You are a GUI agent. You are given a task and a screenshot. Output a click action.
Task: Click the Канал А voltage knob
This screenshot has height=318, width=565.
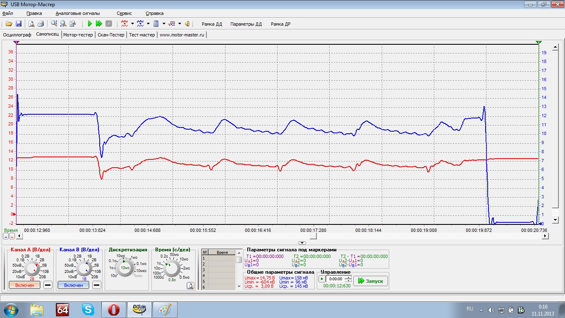(31, 269)
